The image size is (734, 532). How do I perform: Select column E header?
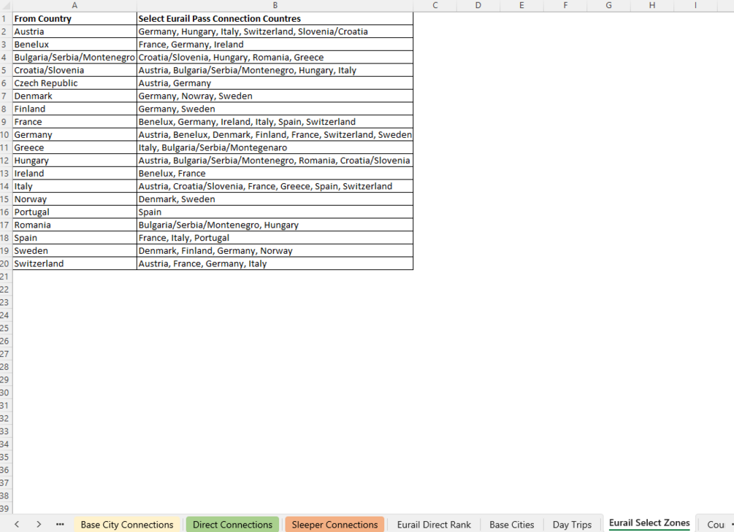pos(521,6)
